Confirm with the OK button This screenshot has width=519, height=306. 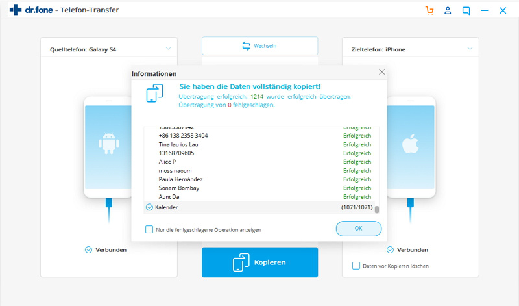tap(359, 229)
